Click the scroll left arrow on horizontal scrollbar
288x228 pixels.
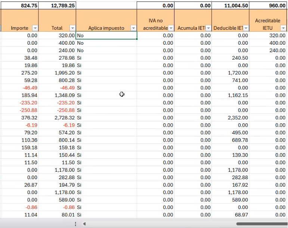84,224
